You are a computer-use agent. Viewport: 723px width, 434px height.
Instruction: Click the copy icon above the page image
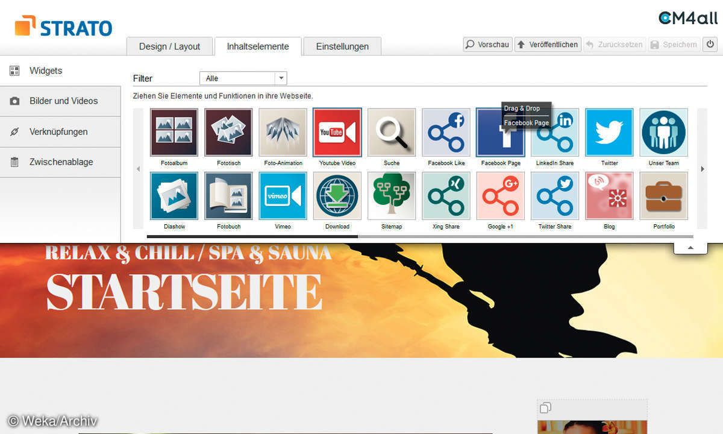[x=545, y=408]
